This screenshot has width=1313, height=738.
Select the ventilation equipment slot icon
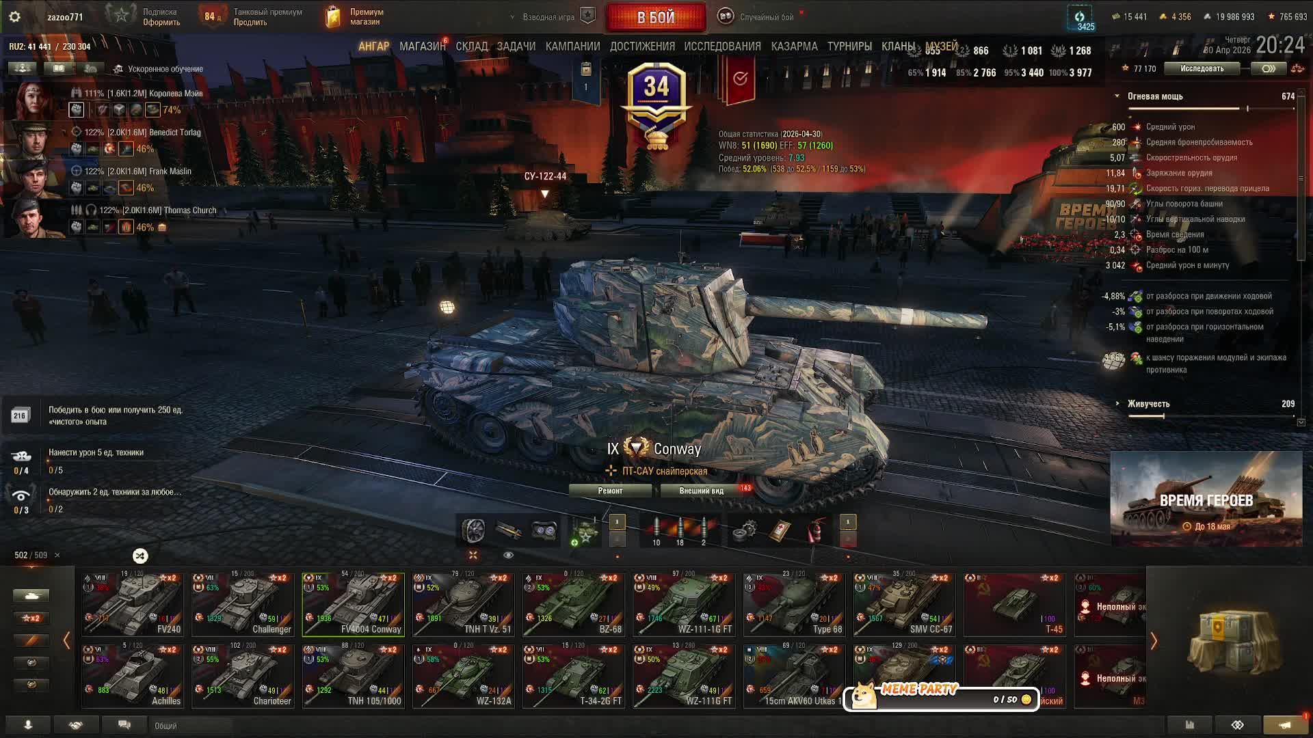[x=473, y=531]
